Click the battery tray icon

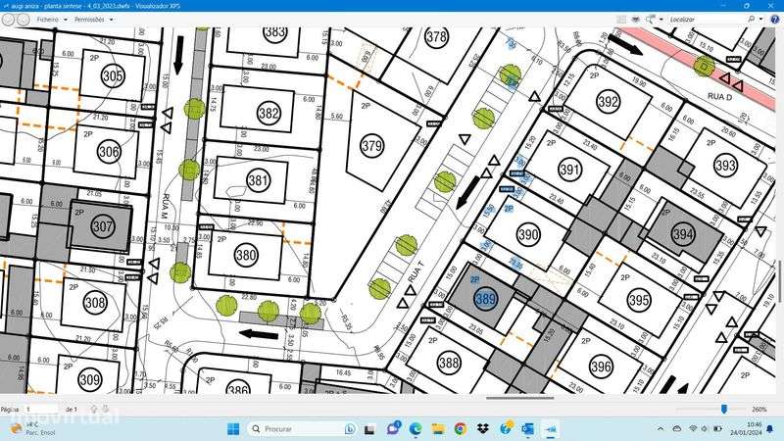tap(717, 428)
